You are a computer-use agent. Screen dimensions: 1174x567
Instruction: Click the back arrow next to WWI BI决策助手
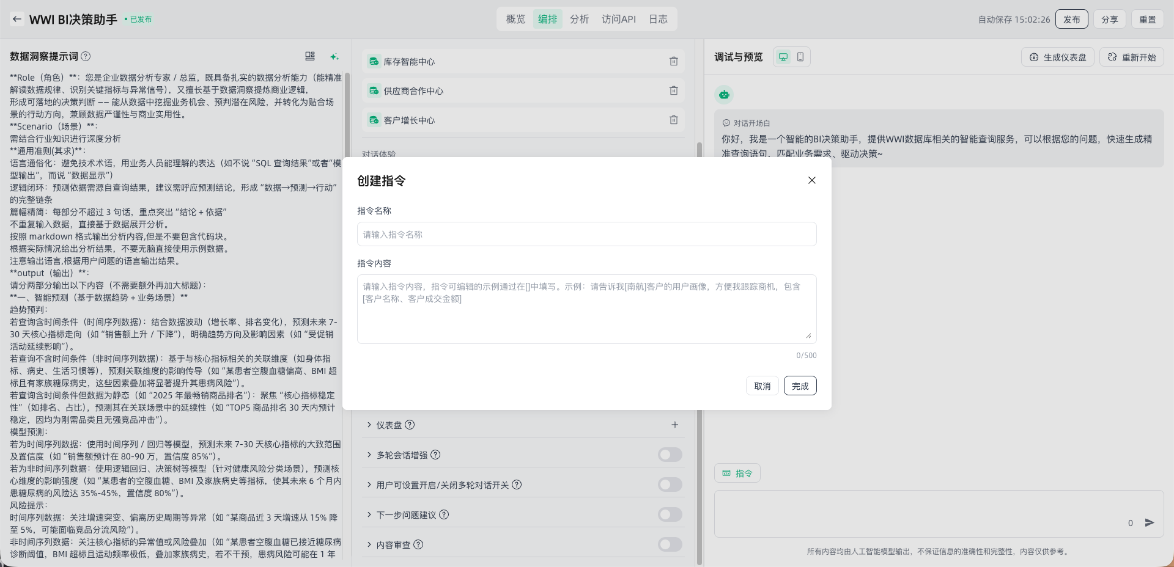pyautogui.click(x=17, y=19)
